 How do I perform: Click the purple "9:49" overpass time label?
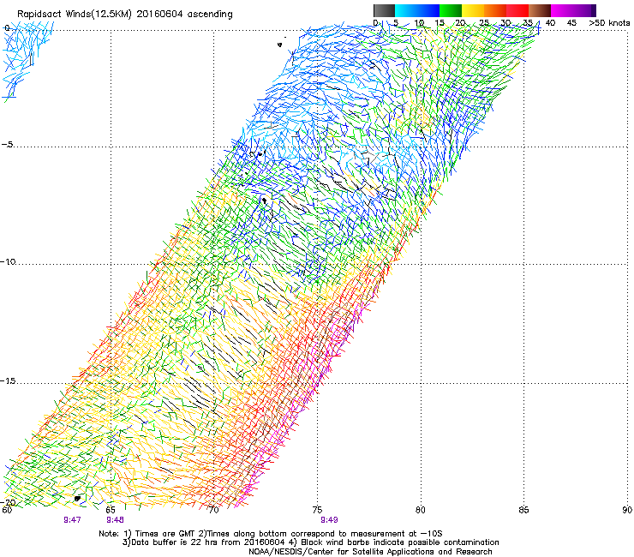(x=329, y=520)
